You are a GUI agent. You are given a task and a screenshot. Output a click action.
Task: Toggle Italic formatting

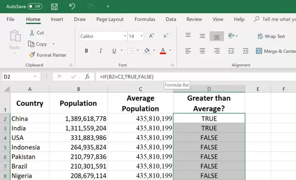100,51
